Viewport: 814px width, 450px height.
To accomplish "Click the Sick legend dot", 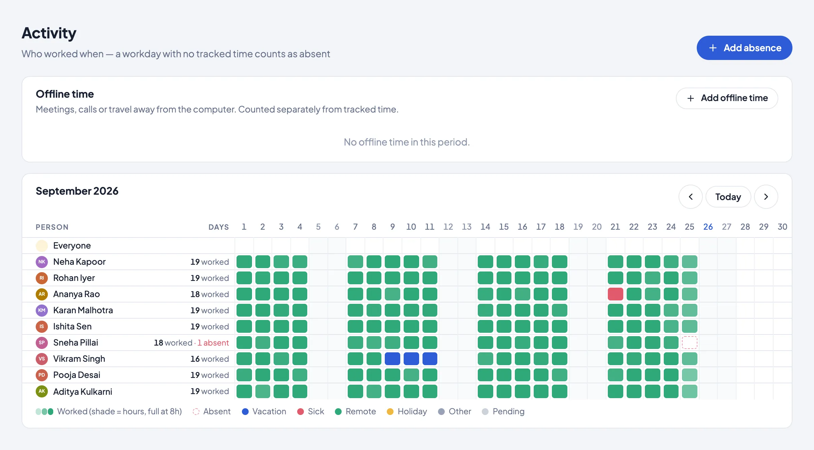I will (x=301, y=412).
